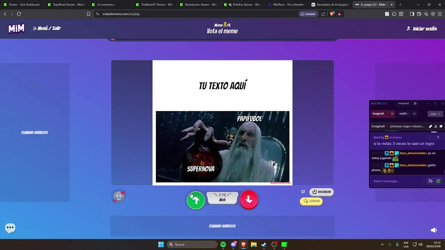The image size is (445, 250).
Task: Show hidden system tray icons
Action: click(x=382, y=244)
